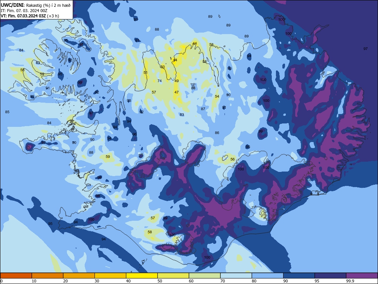
Task: Click the dark orange 0–10 legend swatch
Action: click(x=16, y=276)
